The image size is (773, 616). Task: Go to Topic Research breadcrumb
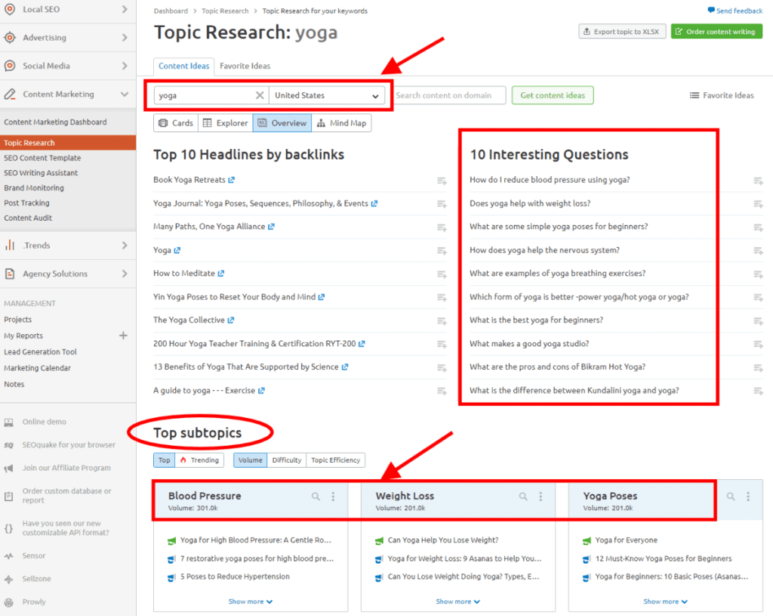[x=225, y=11]
